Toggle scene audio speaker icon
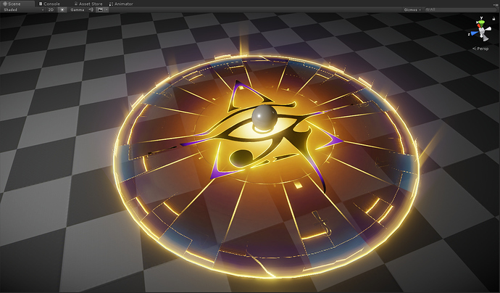 (x=91, y=10)
